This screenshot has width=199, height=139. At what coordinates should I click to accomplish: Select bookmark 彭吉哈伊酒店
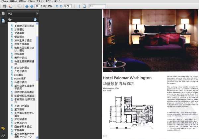pos(22,68)
